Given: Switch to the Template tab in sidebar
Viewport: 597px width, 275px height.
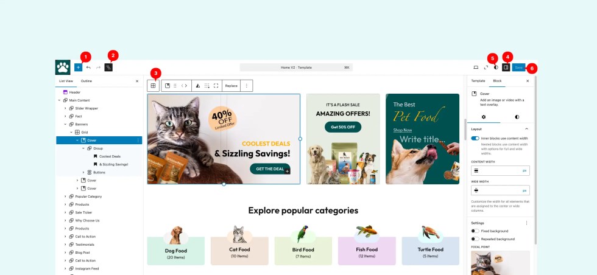Looking at the screenshot, I should 478,81.
